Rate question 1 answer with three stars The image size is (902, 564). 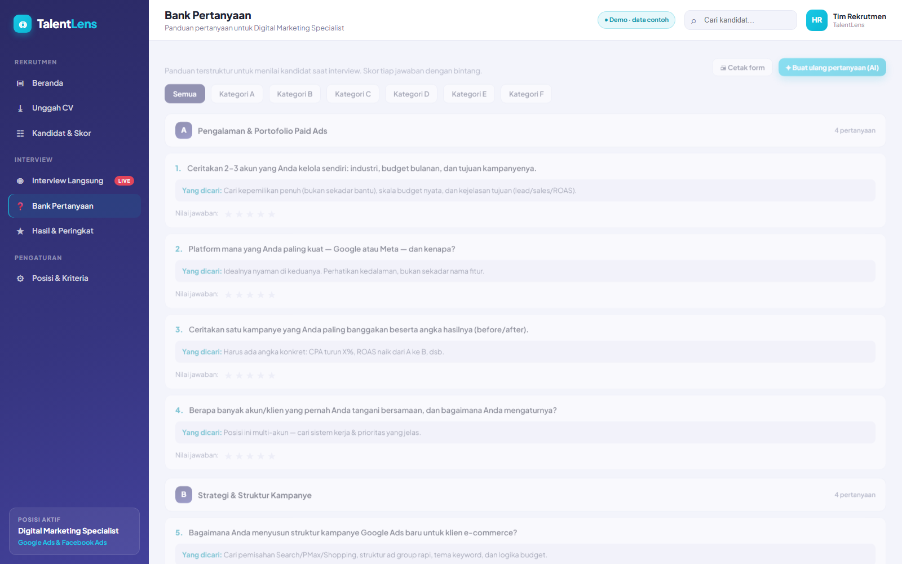click(x=250, y=214)
